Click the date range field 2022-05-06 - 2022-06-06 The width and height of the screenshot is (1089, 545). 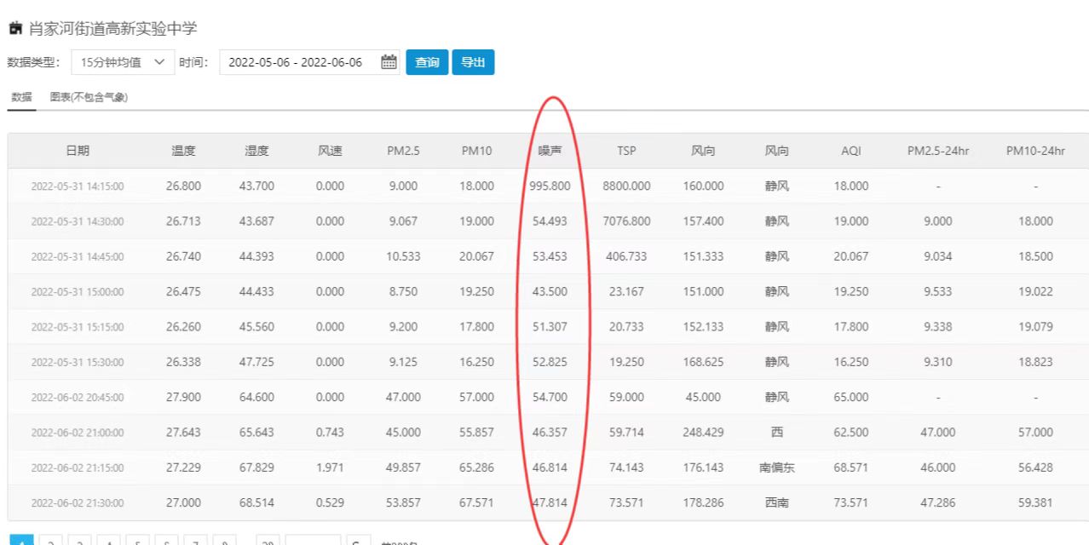pos(295,62)
